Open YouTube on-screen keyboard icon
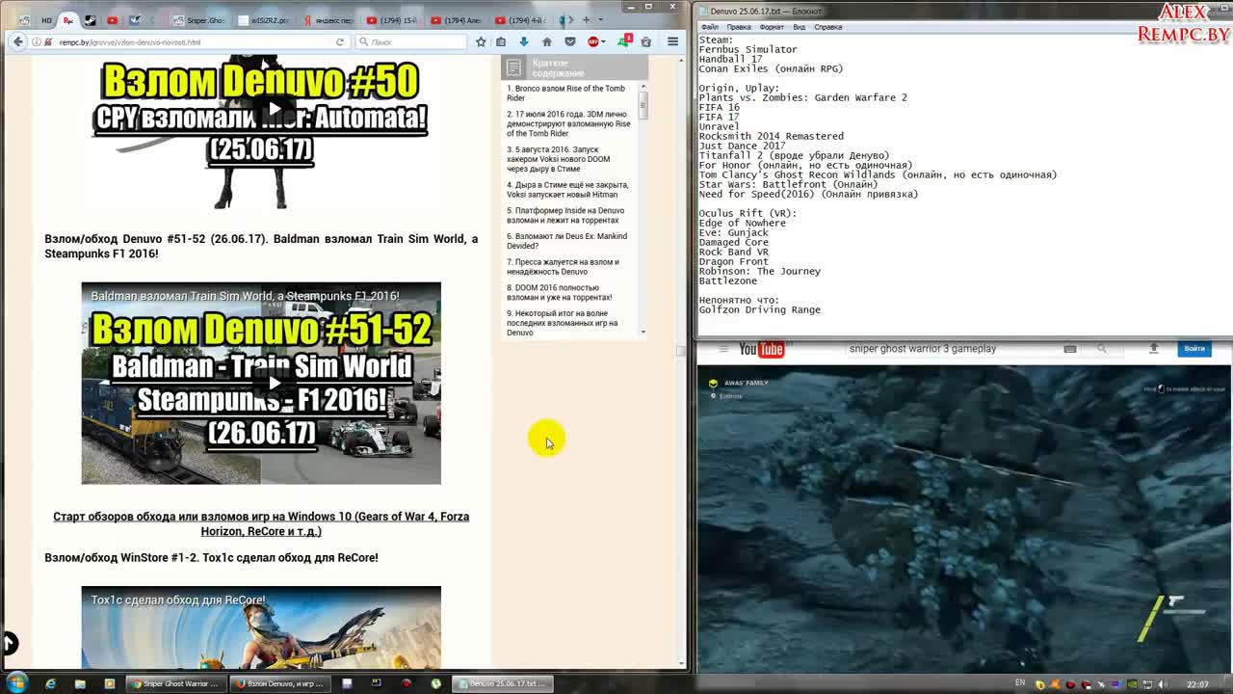Screen dimensions: 1233x694 (1069, 349)
